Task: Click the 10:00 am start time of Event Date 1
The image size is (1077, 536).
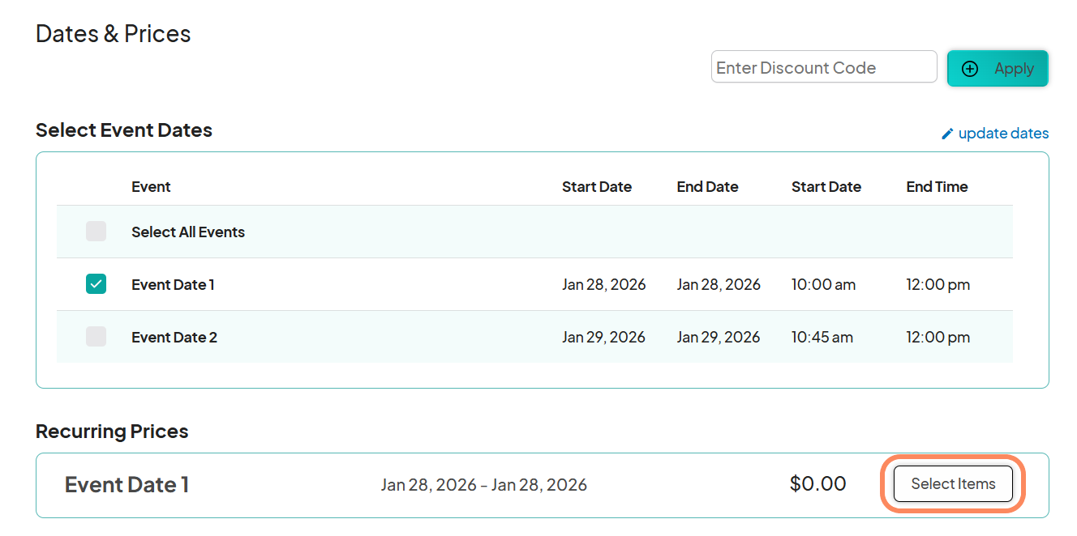Action: click(x=823, y=284)
